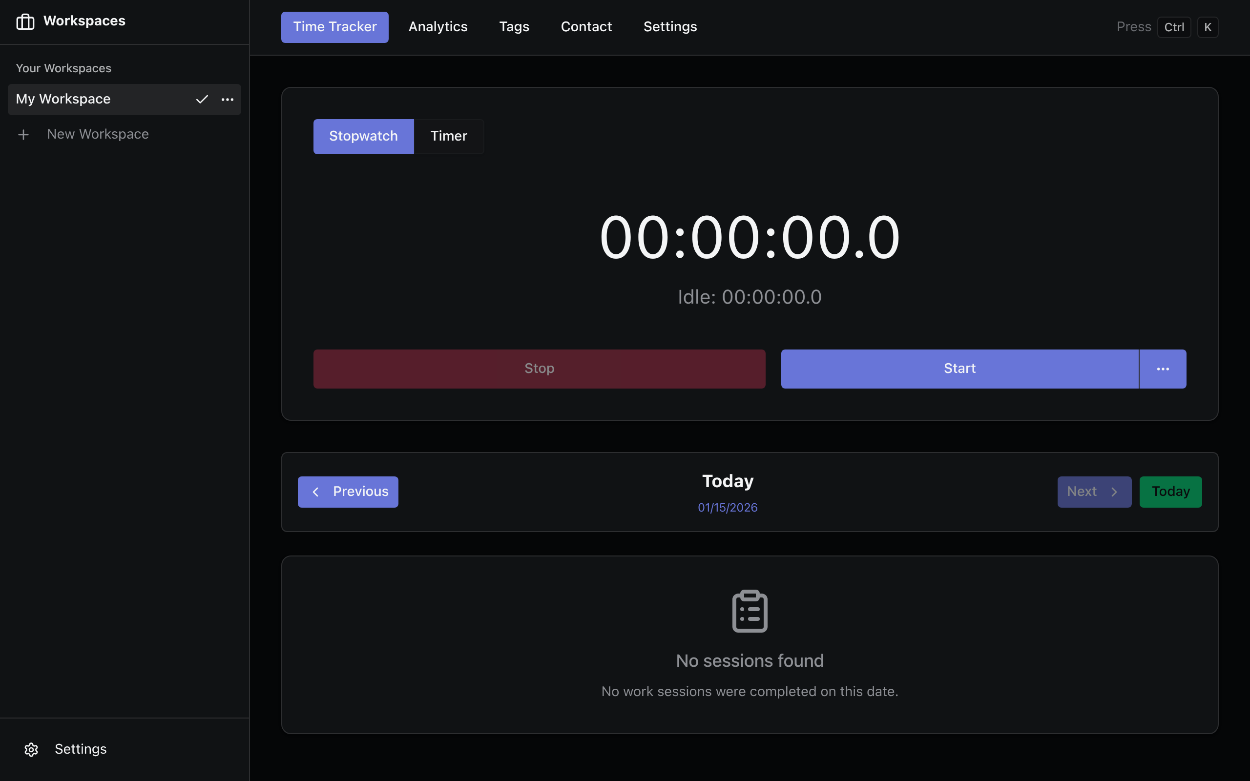Switch to Stopwatch mode
The image size is (1250, 781).
pyautogui.click(x=363, y=136)
